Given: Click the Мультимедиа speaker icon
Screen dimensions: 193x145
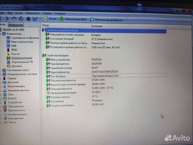Looking at the screenshot, I should (x=5, y=86).
